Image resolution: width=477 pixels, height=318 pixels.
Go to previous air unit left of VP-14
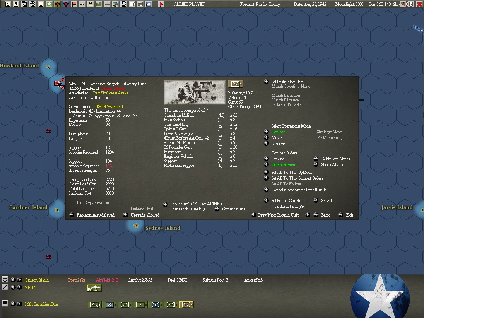coord(13,287)
